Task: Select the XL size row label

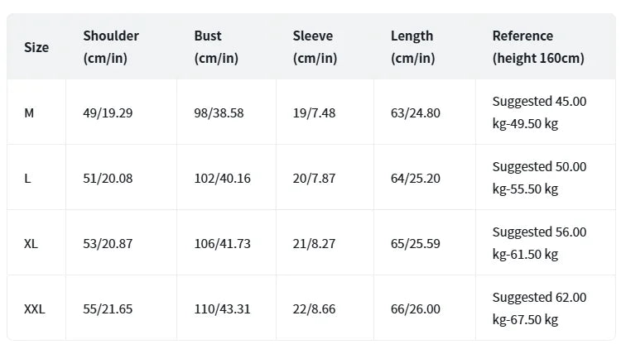Action: [31, 244]
